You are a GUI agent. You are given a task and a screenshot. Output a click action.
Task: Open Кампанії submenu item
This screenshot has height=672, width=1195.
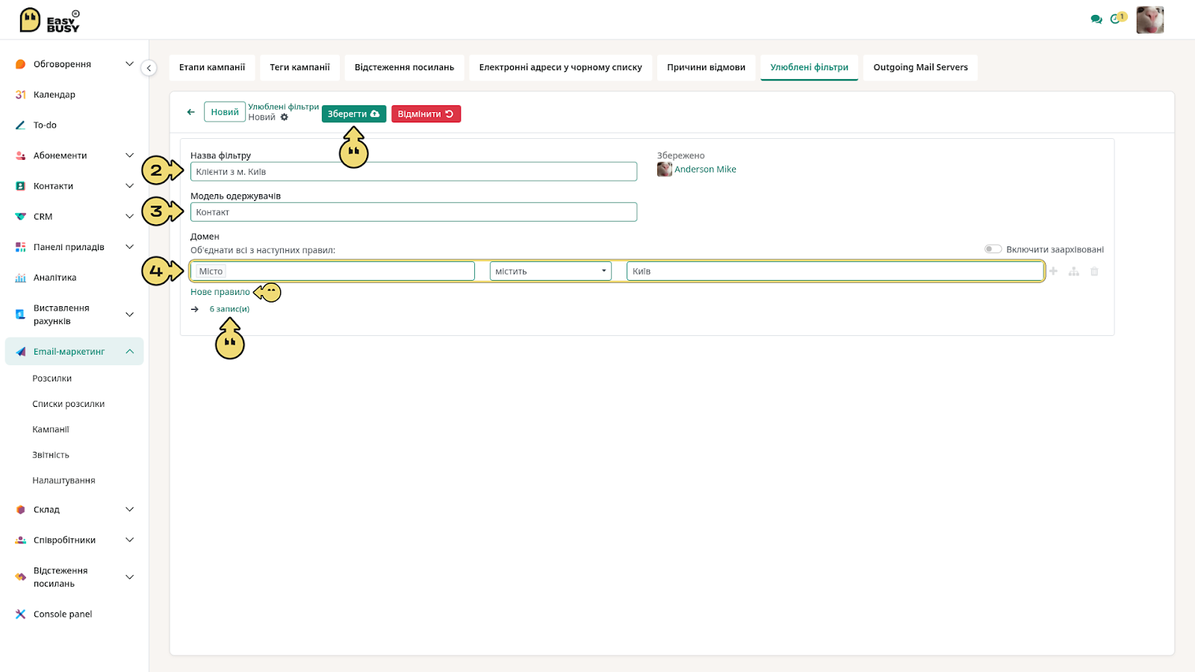51,429
